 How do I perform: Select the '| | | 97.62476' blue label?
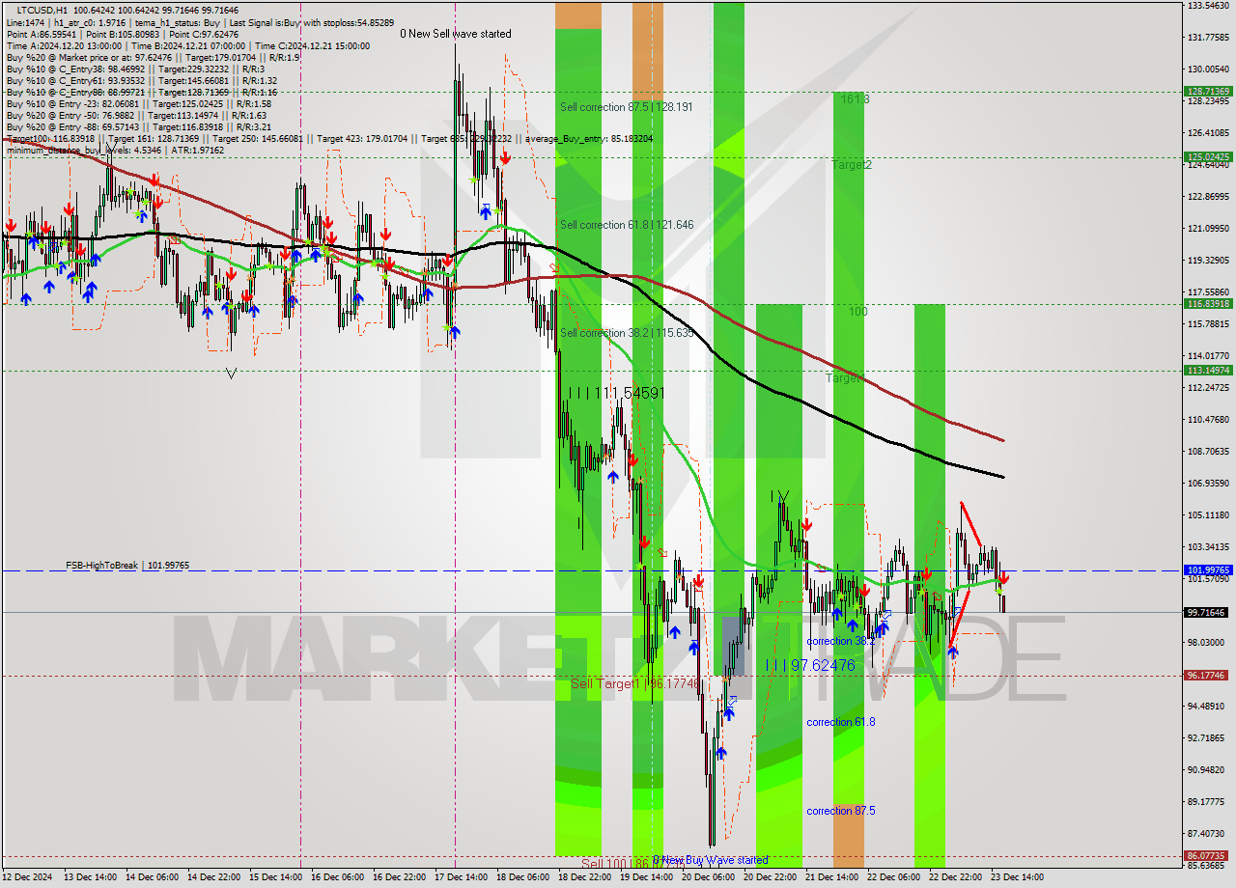pos(809,665)
